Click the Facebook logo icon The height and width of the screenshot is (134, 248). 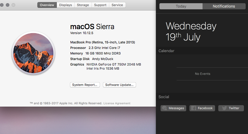click(x=194, y=108)
